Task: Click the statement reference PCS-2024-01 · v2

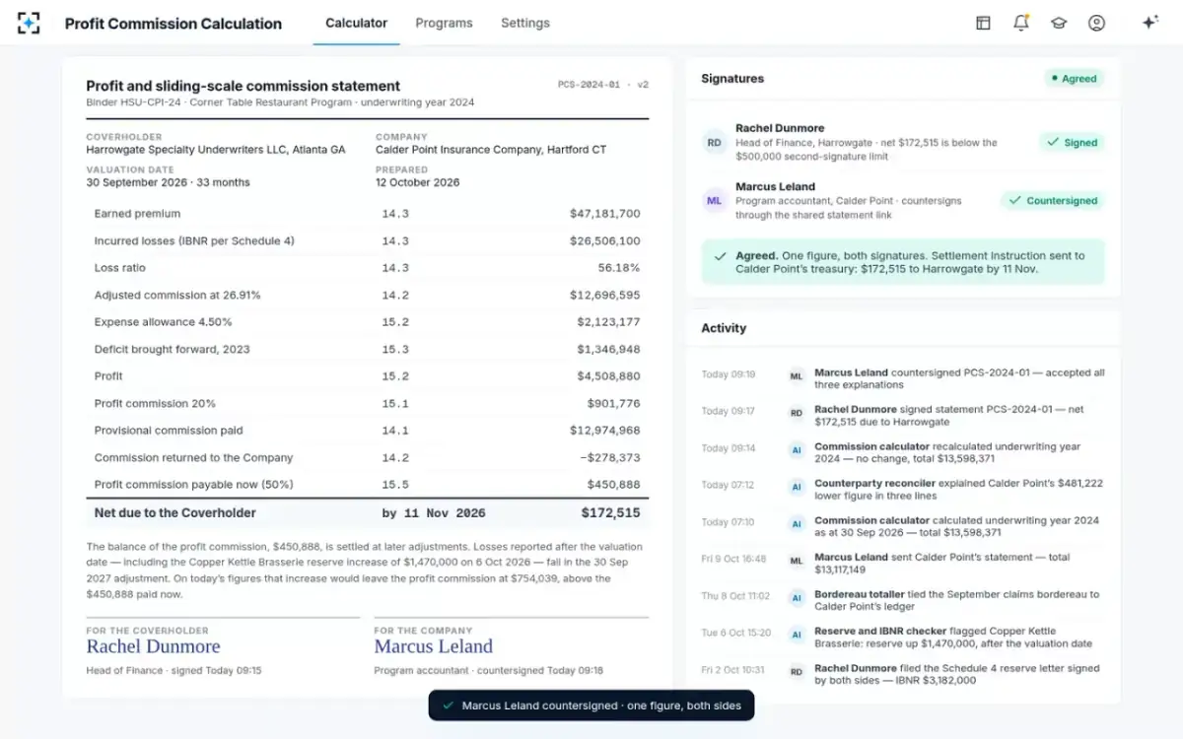Action: pyautogui.click(x=603, y=85)
